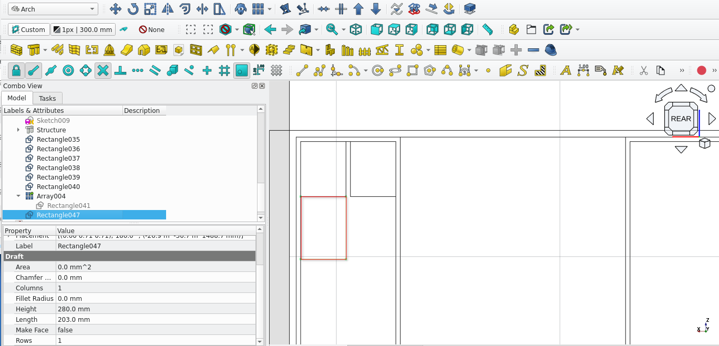Click the Draft Move tool
719x346 pixels.
[116, 9]
